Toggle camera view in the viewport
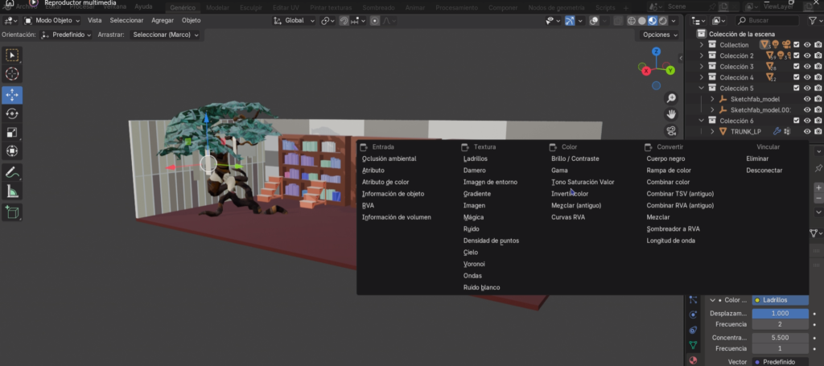The width and height of the screenshot is (824, 366). (x=671, y=131)
